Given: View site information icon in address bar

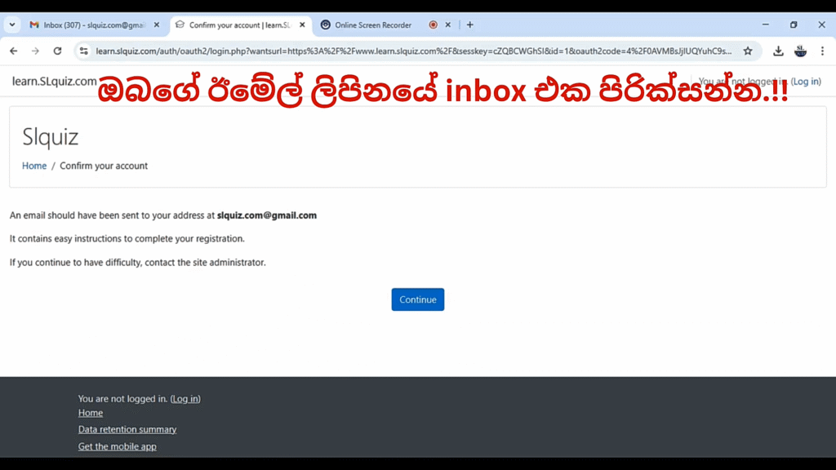Looking at the screenshot, I should pyautogui.click(x=84, y=51).
